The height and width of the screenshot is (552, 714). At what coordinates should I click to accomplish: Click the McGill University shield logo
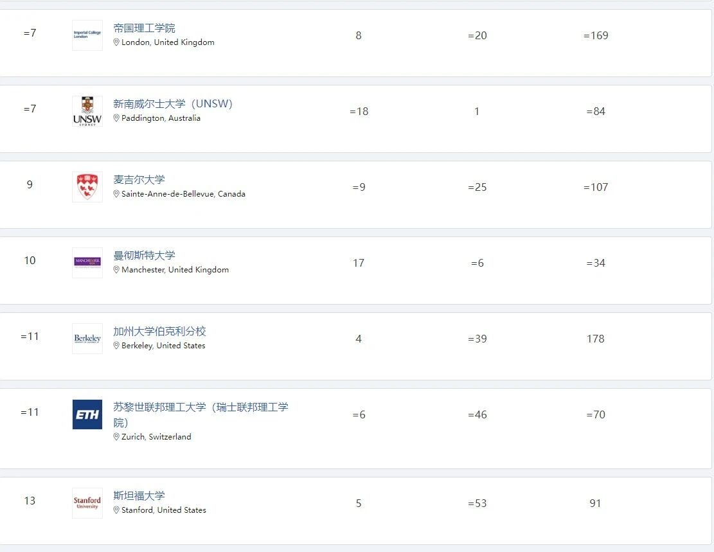point(87,187)
